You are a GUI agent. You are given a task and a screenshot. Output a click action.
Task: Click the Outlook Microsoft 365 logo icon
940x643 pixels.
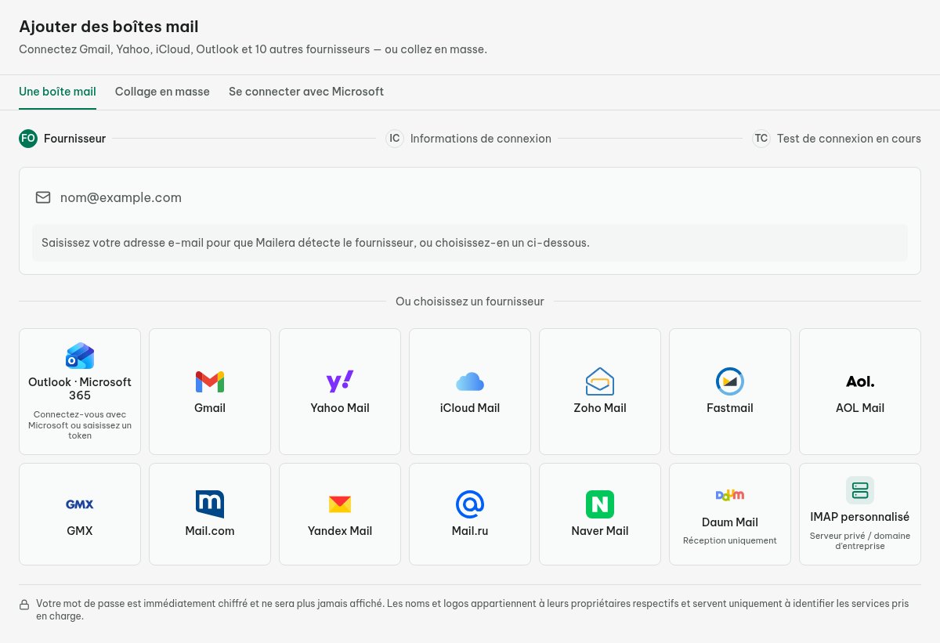coord(80,356)
